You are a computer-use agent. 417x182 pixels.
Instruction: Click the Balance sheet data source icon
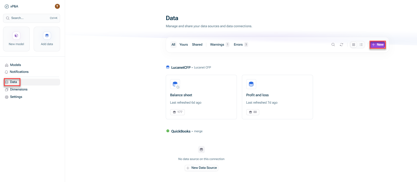(175, 84)
